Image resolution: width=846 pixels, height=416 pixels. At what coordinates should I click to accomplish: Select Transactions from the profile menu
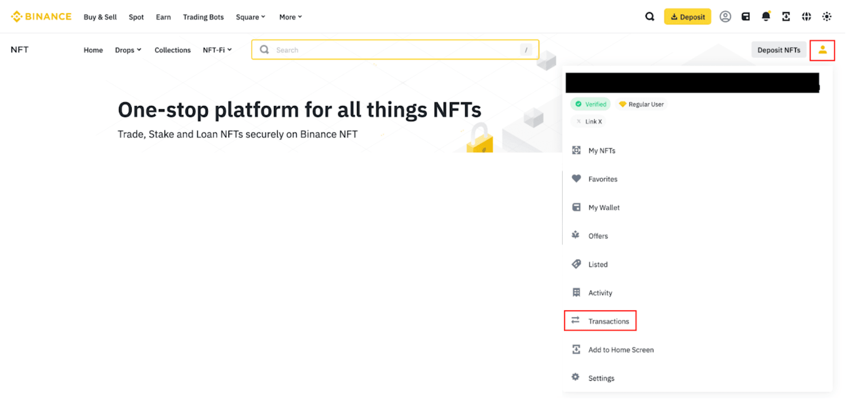tap(608, 321)
